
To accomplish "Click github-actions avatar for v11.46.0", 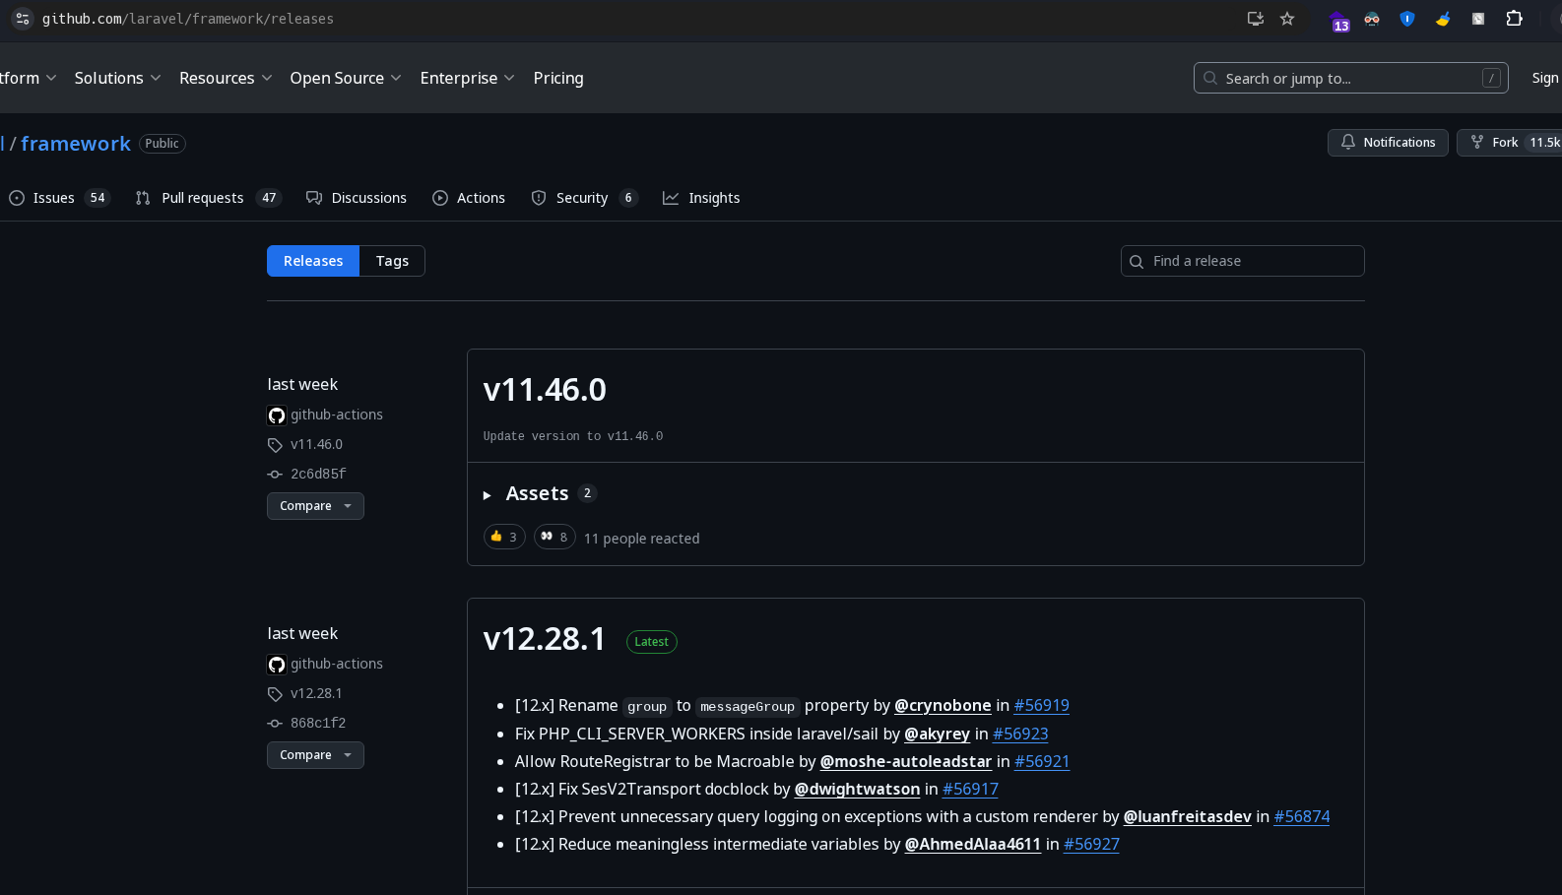I will tap(277, 416).
